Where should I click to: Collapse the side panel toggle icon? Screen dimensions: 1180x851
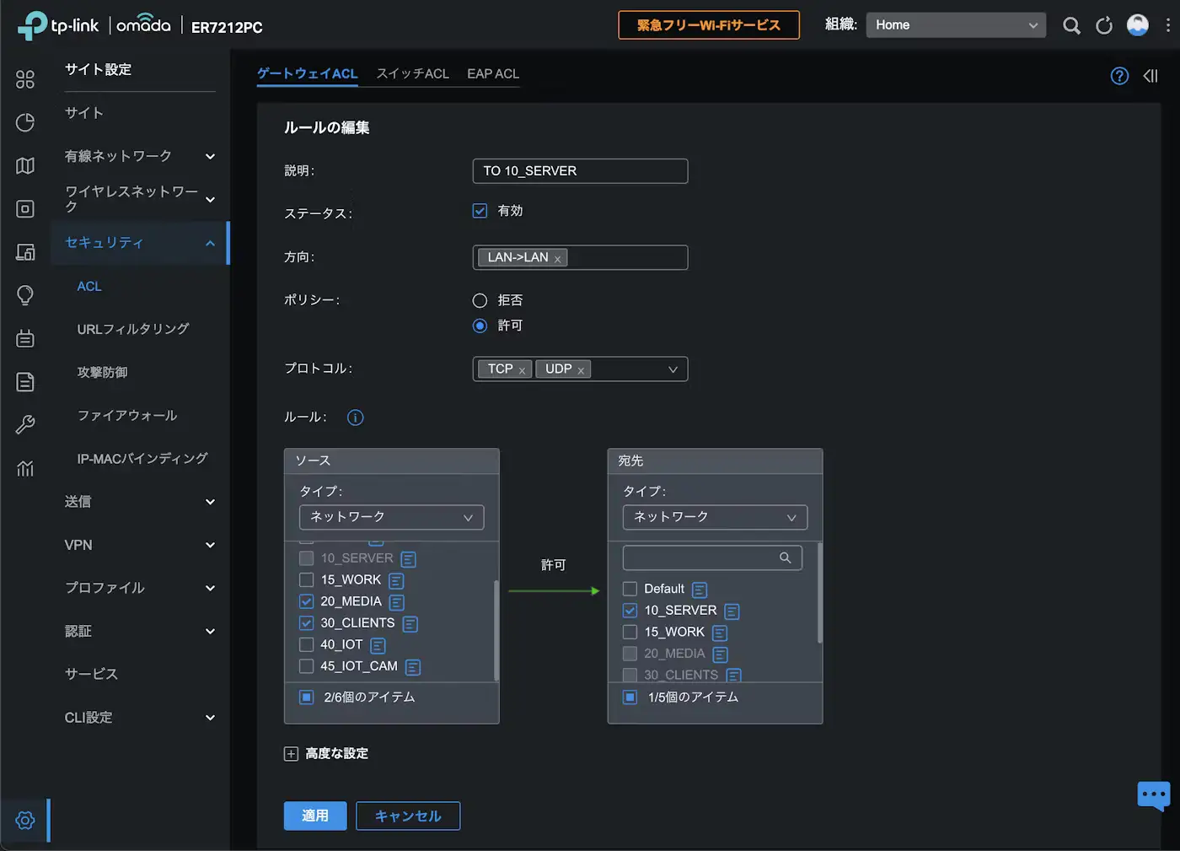click(x=1150, y=76)
